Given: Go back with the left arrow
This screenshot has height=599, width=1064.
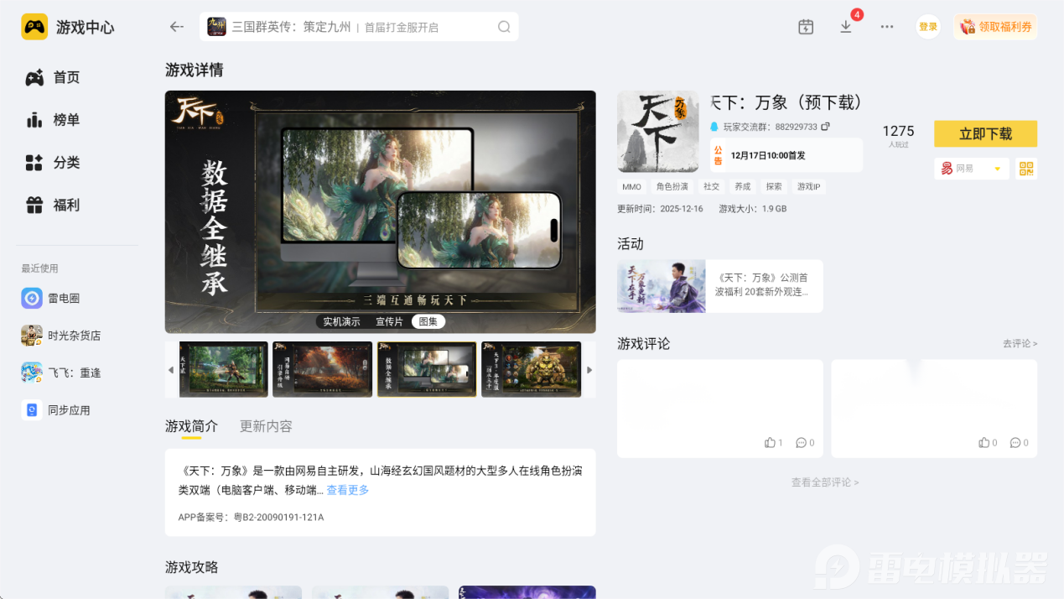Looking at the screenshot, I should tap(176, 27).
